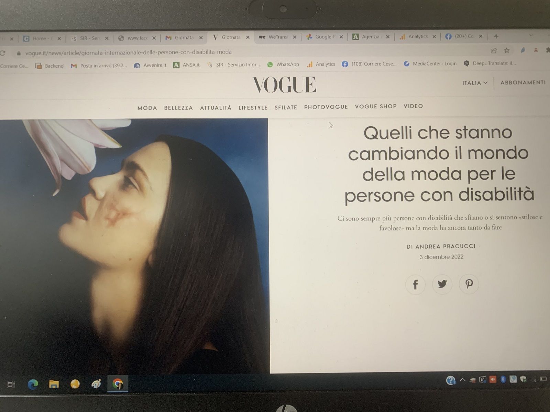Share article on Facebook icon

coord(415,284)
